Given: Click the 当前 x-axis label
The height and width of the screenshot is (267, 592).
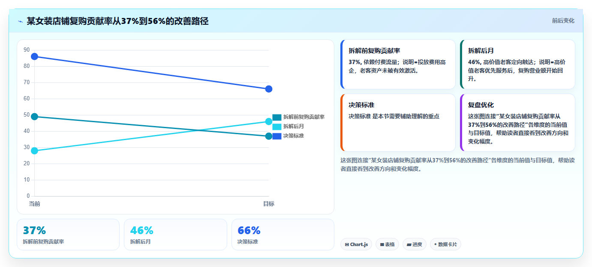Looking at the screenshot, I should point(35,204).
